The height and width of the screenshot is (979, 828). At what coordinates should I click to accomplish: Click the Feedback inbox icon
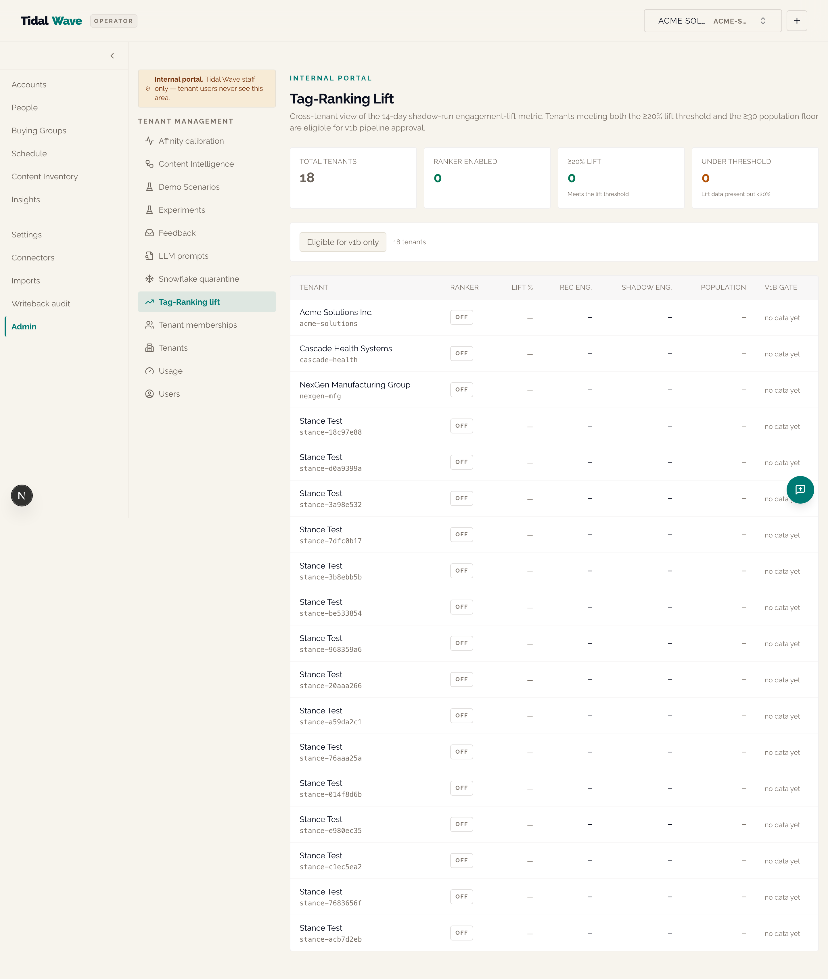tap(149, 233)
